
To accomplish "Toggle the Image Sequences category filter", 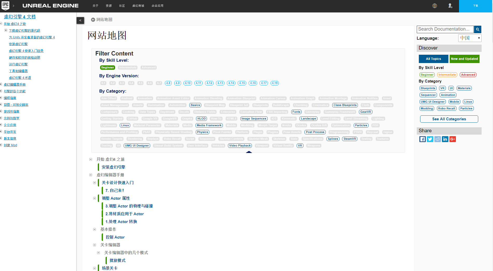I will pyautogui.click(x=254, y=119).
